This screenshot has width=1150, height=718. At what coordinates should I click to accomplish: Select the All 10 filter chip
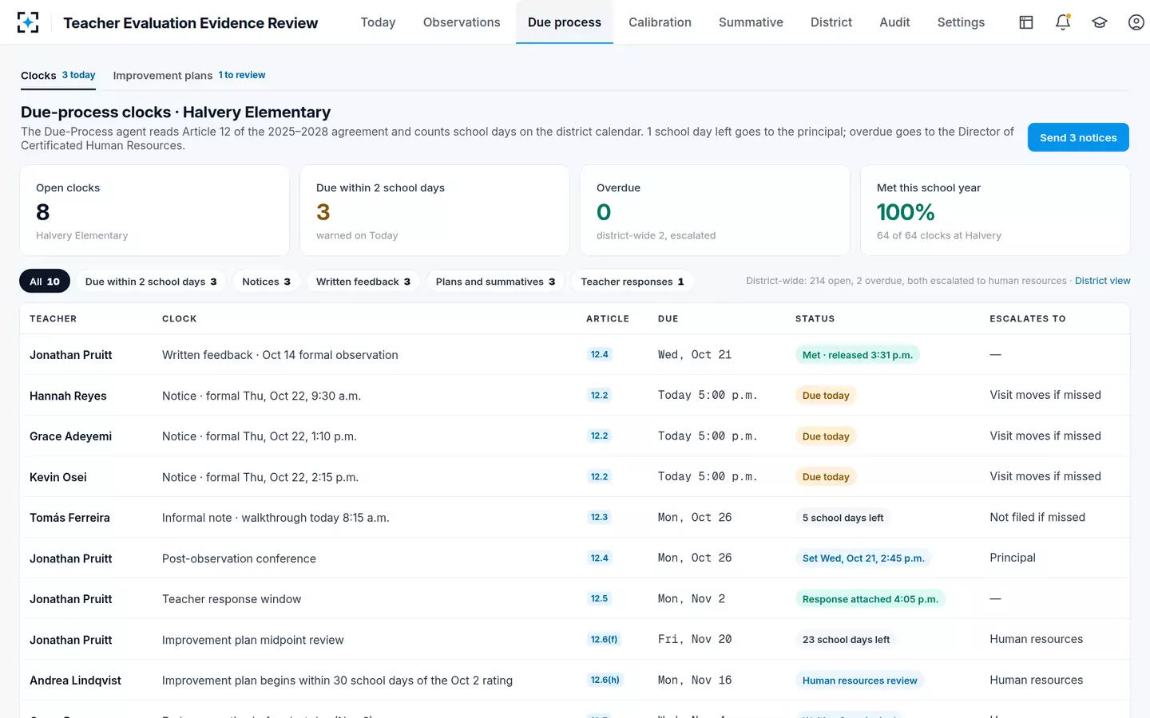coord(45,282)
